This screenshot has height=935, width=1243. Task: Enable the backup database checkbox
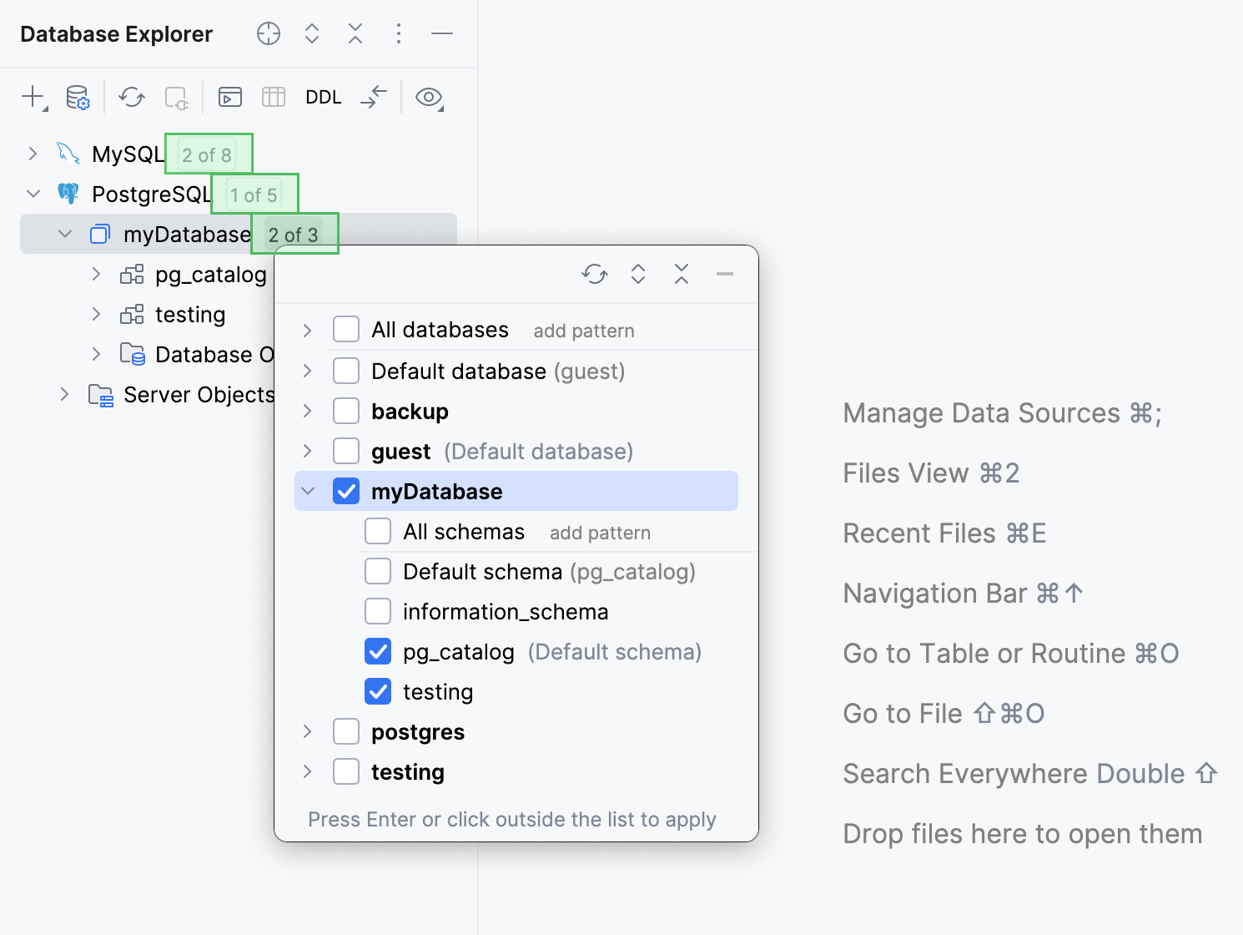345,410
